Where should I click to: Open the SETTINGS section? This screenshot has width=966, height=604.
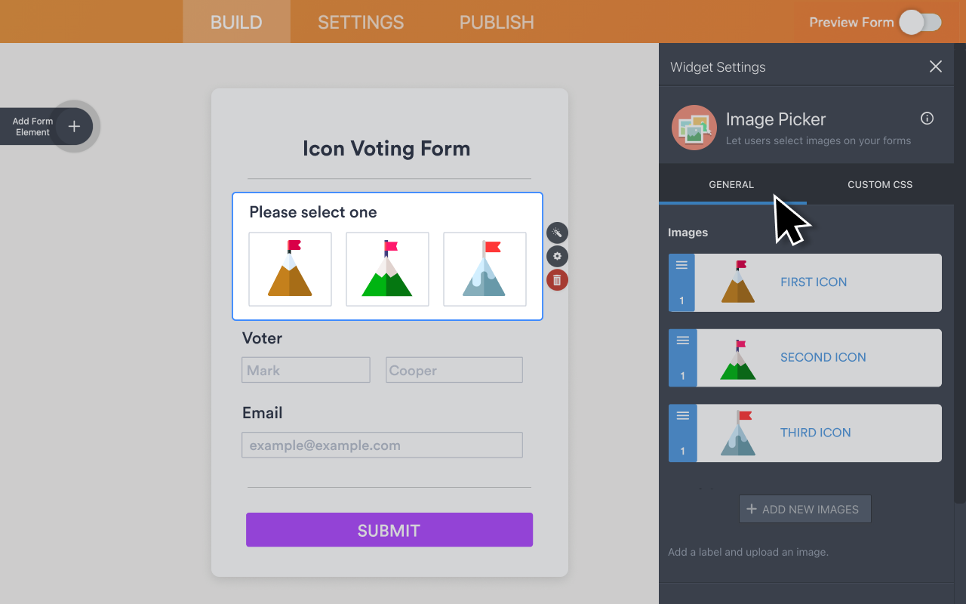coord(360,22)
